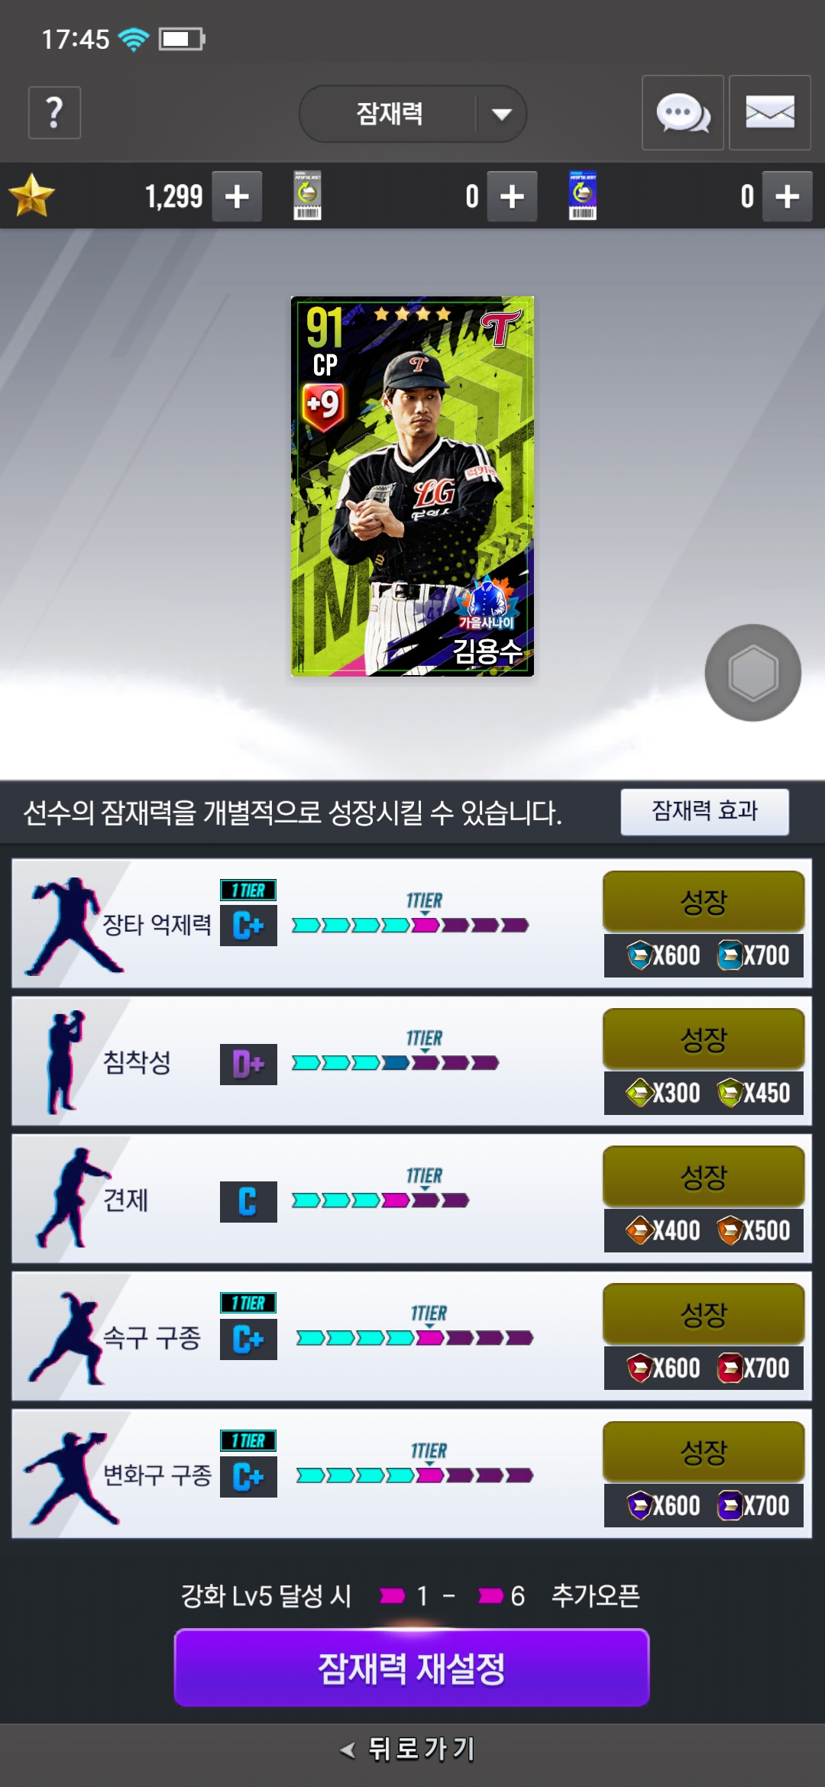
Task: Tap 잠재력 재설정 purple button
Action: (x=412, y=1668)
